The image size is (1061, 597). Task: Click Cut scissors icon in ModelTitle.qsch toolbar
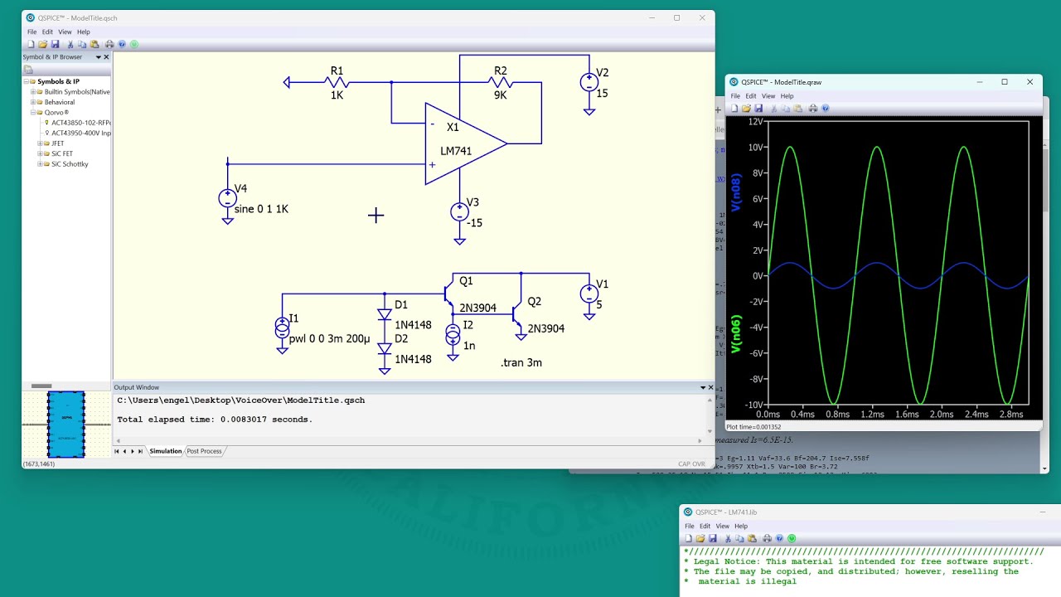tap(70, 44)
